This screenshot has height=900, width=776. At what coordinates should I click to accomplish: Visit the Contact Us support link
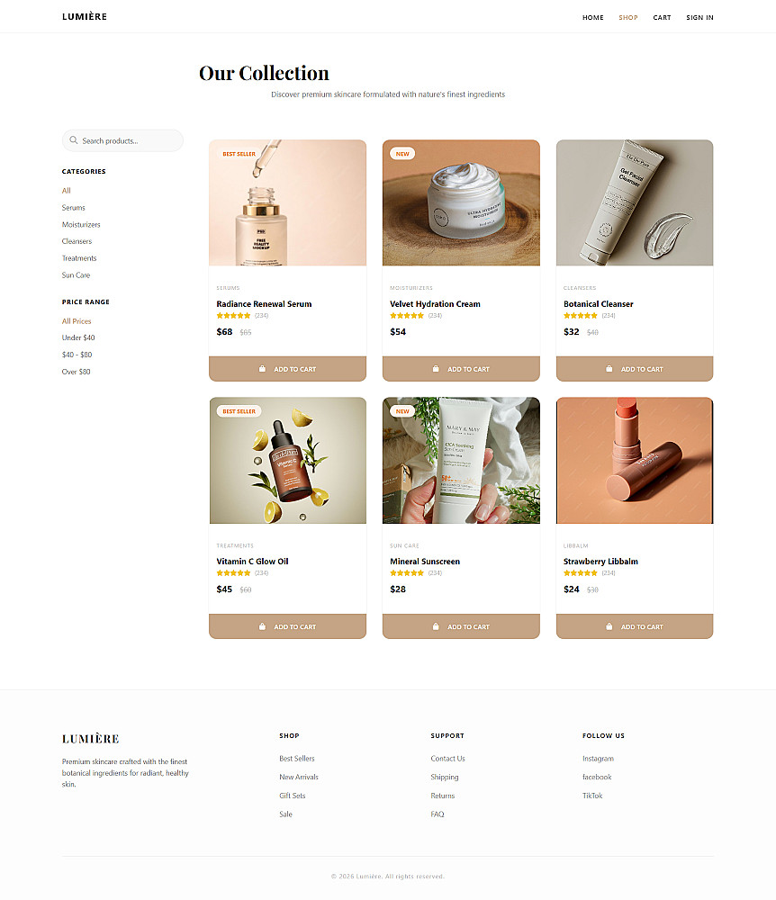pyautogui.click(x=447, y=759)
